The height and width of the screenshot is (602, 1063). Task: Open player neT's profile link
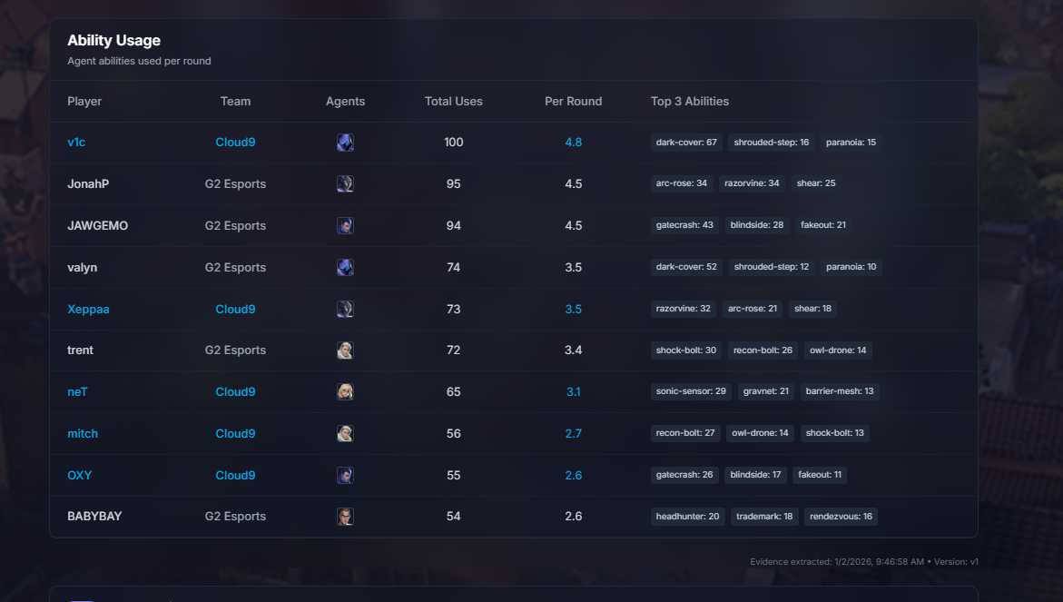(77, 392)
